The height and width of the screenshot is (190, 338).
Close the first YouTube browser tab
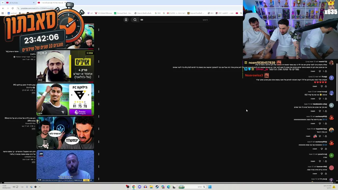click(34, 3)
